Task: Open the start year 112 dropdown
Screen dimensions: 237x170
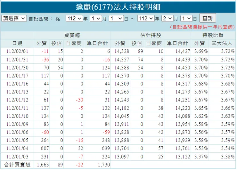Action: pos(74,19)
